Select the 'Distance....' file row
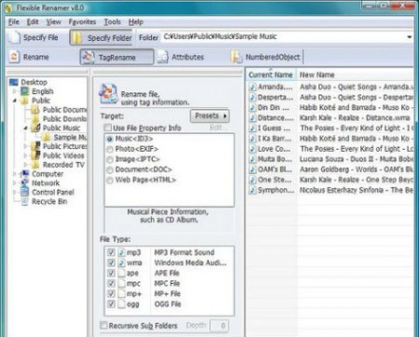This screenshot has height=337, width=419. 331,118
